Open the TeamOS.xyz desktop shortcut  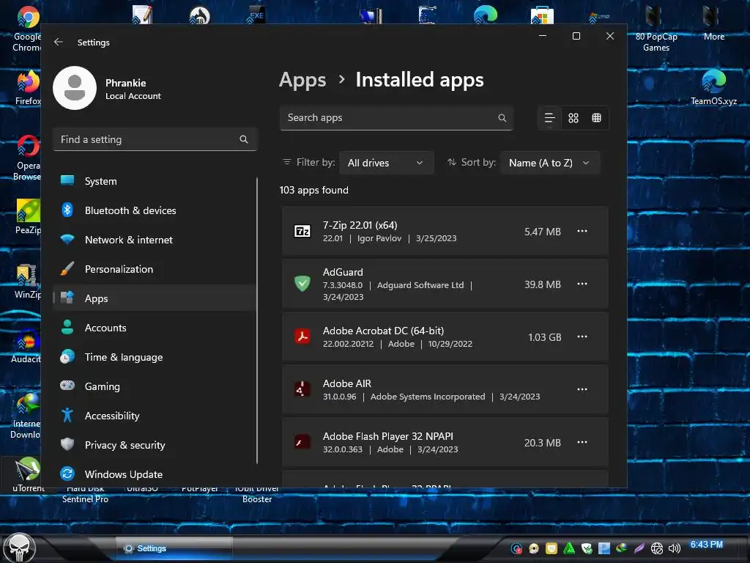click(x=713, y=87)
